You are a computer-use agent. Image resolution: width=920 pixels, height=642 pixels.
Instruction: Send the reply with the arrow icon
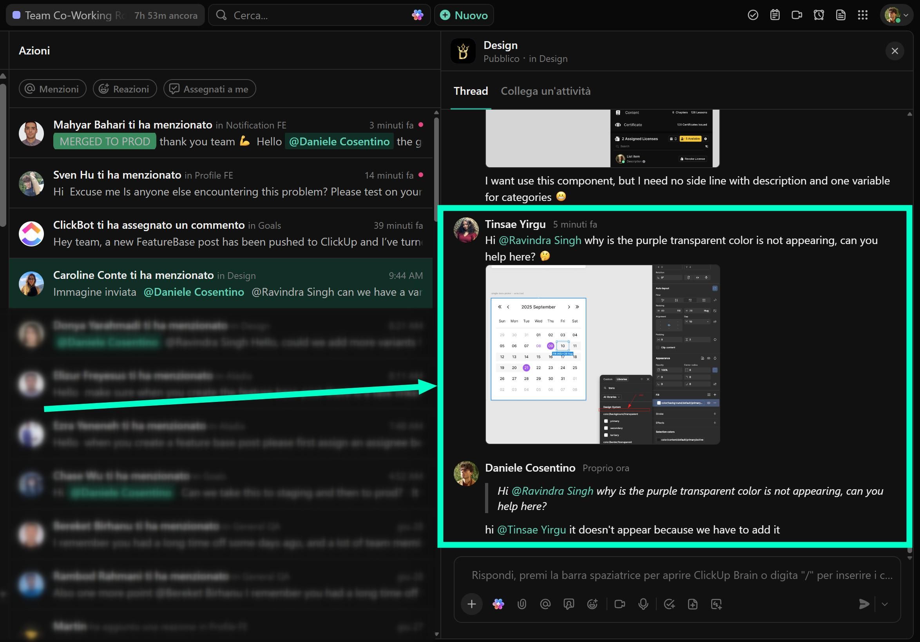point(864,604)
